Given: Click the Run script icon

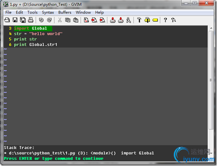Looking at the screenshot, I should click(129, 20).
